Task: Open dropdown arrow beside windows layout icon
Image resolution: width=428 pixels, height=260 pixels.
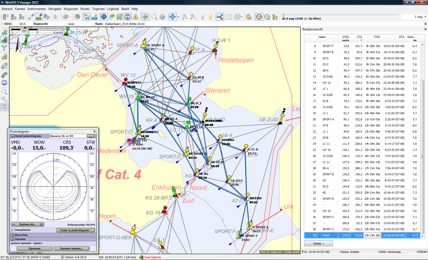Action: click(x=242, y=17)
